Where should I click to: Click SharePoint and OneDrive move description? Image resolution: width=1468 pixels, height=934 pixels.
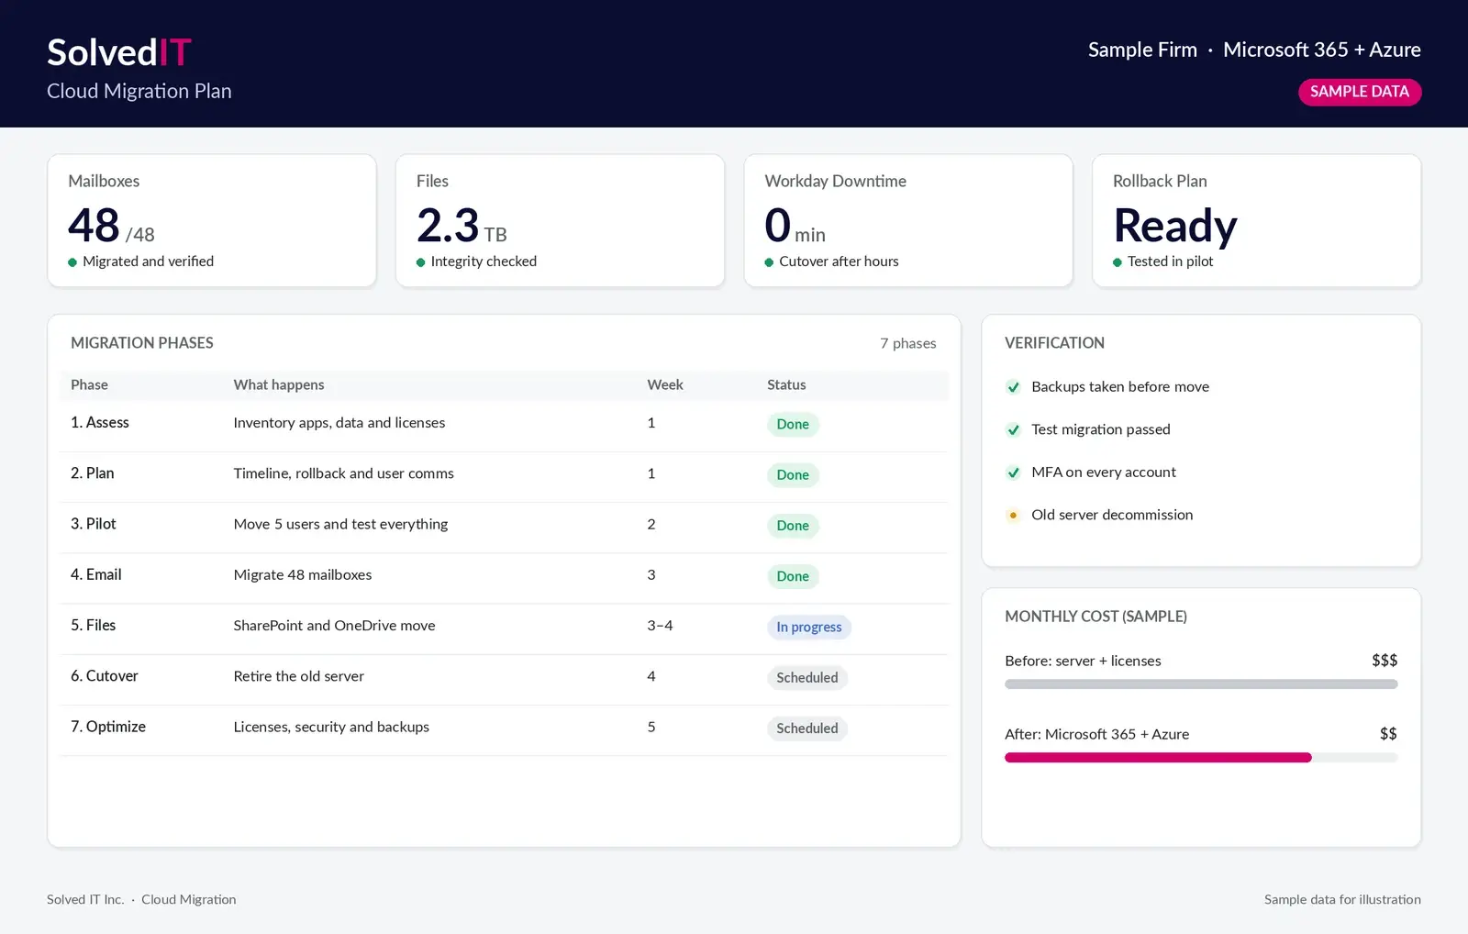[x=334, y=626]
